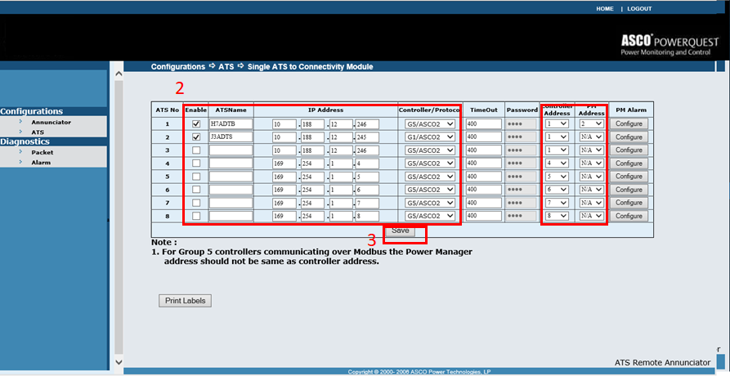Open Alarm under Diagnostics

pos(41,163)
